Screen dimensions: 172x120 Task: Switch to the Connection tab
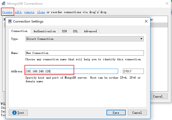tap(19, 31)
